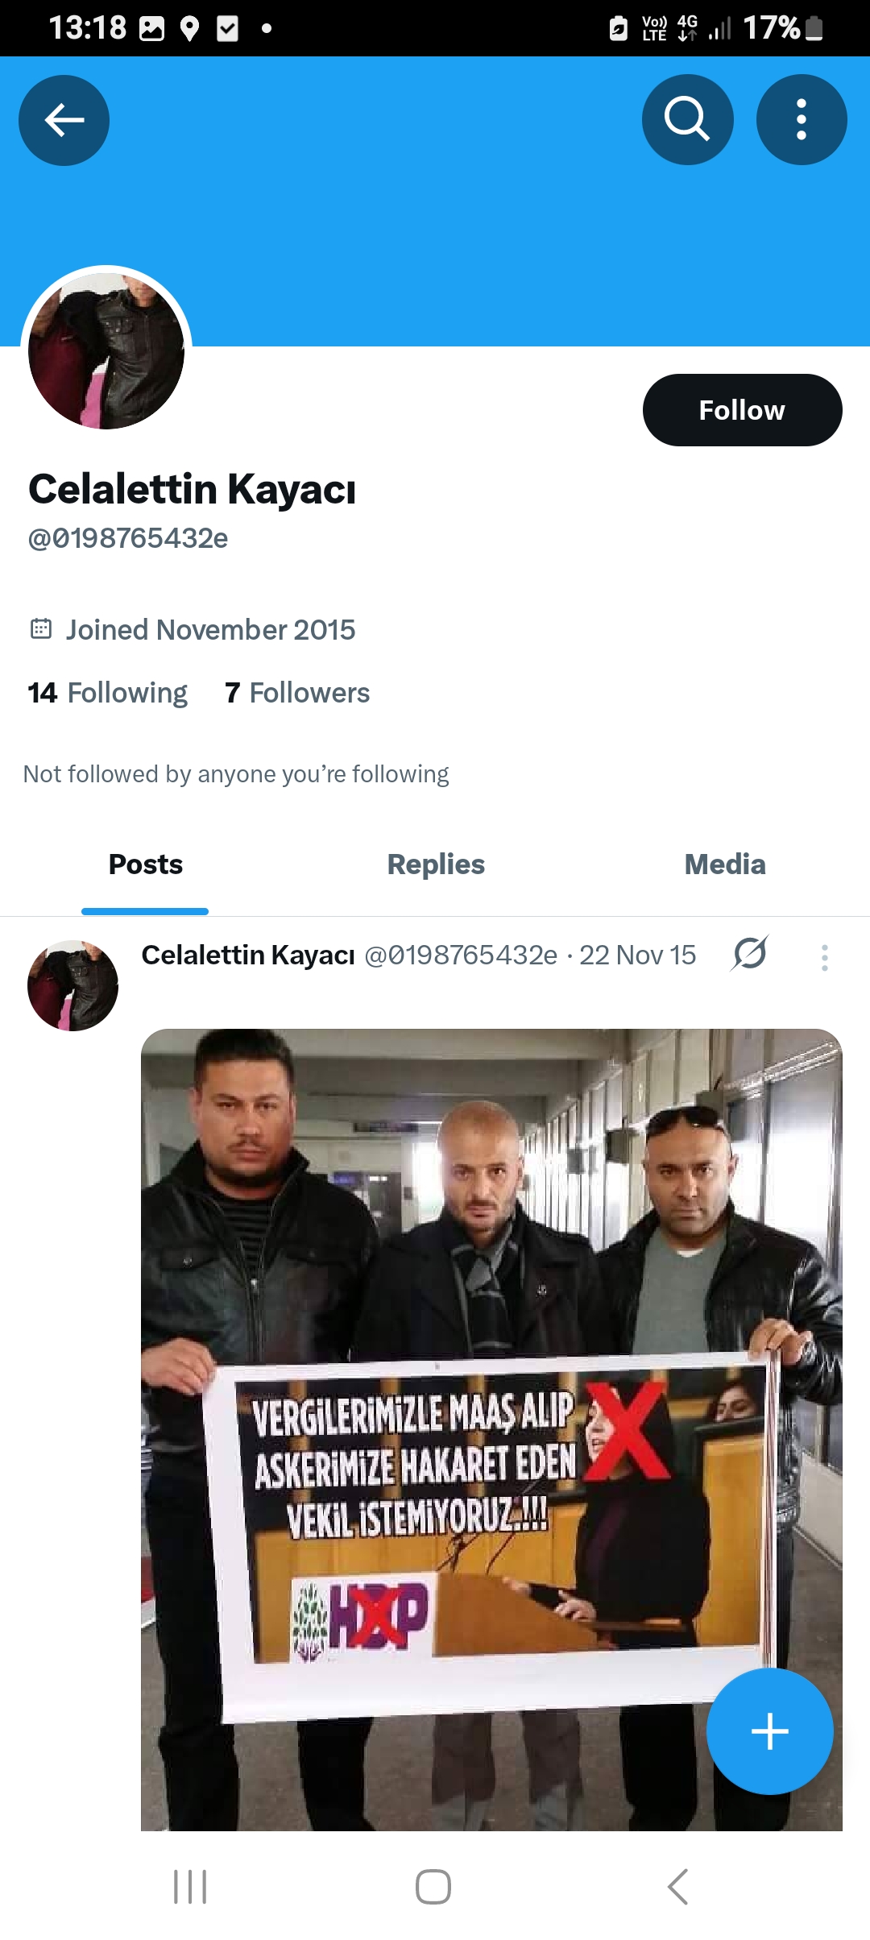This screenshot has height=1940, width=870.
Task: Tap the Android home button
Action: pos(433,1887)
